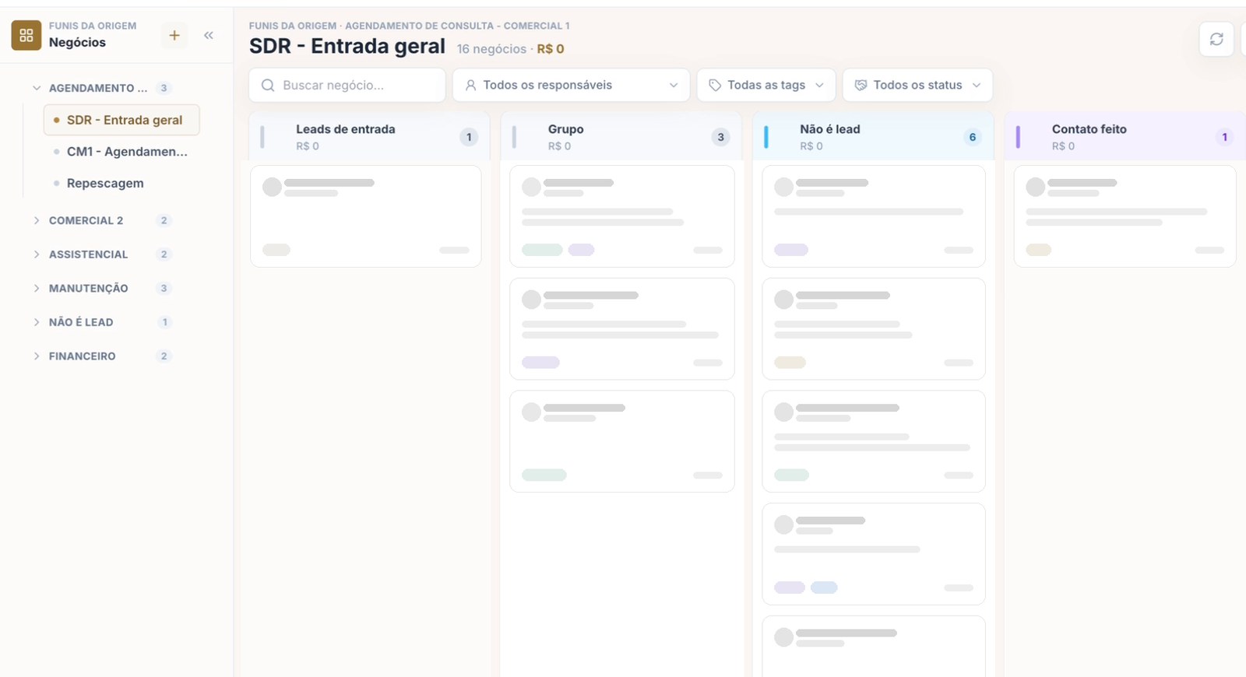1246x677 pixels.
Task: Click the Contato feito column header
Action: click(1125, 137)
